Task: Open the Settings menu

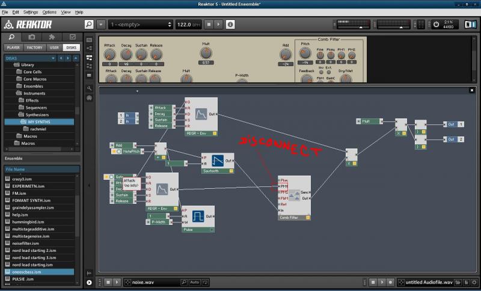Action: [x=31, y=12]
